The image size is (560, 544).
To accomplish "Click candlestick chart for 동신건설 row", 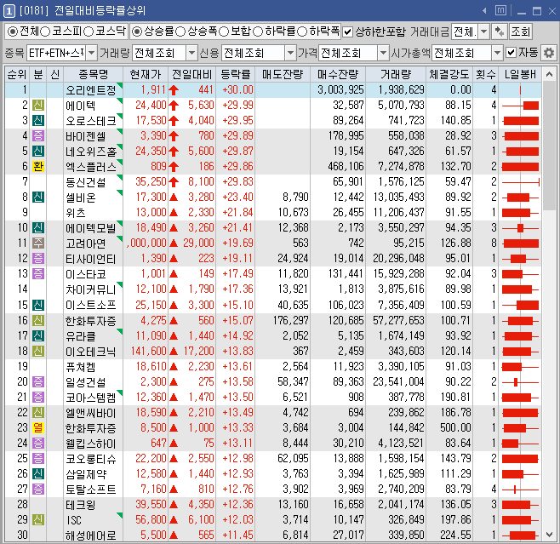I will 520,182.
